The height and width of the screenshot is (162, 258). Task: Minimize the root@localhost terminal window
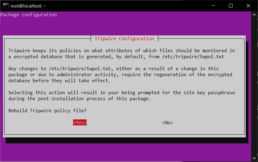(213, 6)
